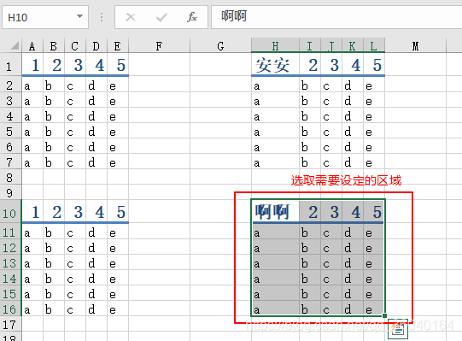Click cell C1 with the number 3
Image resolution: width=462 pixels, height=341 pixels.
click(75, 65)
